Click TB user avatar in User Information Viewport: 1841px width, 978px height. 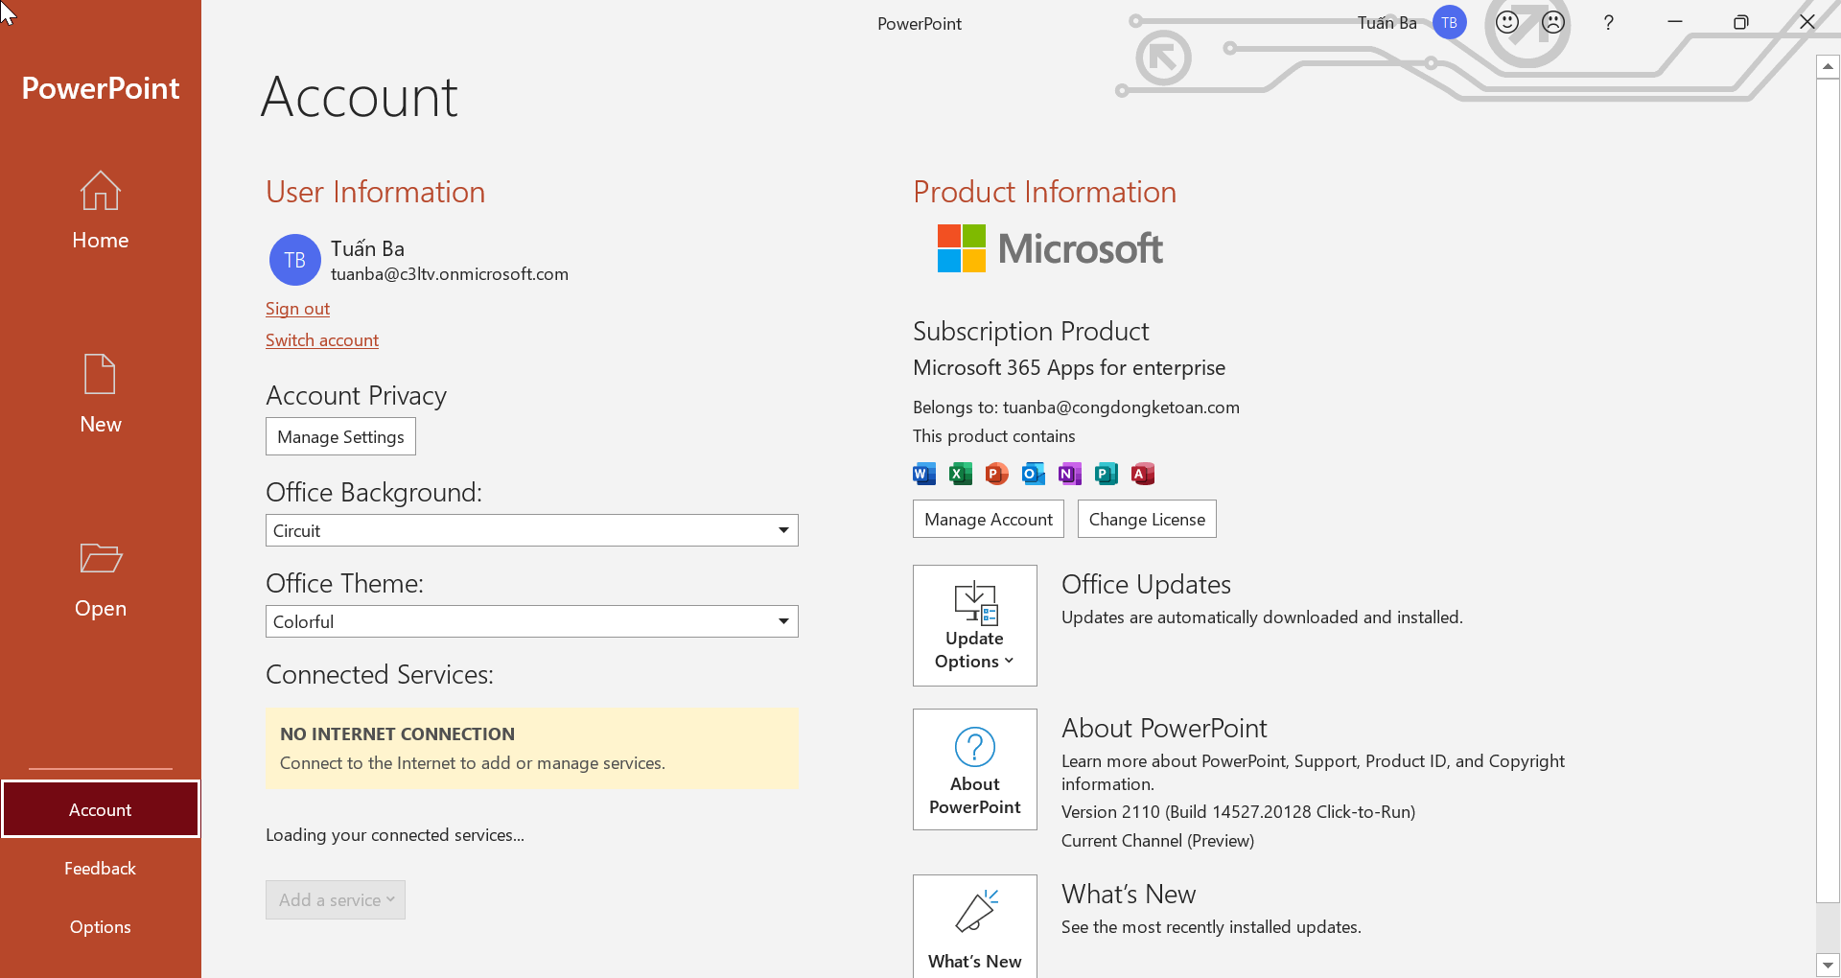pyautogui.click(x=294, y=260)
